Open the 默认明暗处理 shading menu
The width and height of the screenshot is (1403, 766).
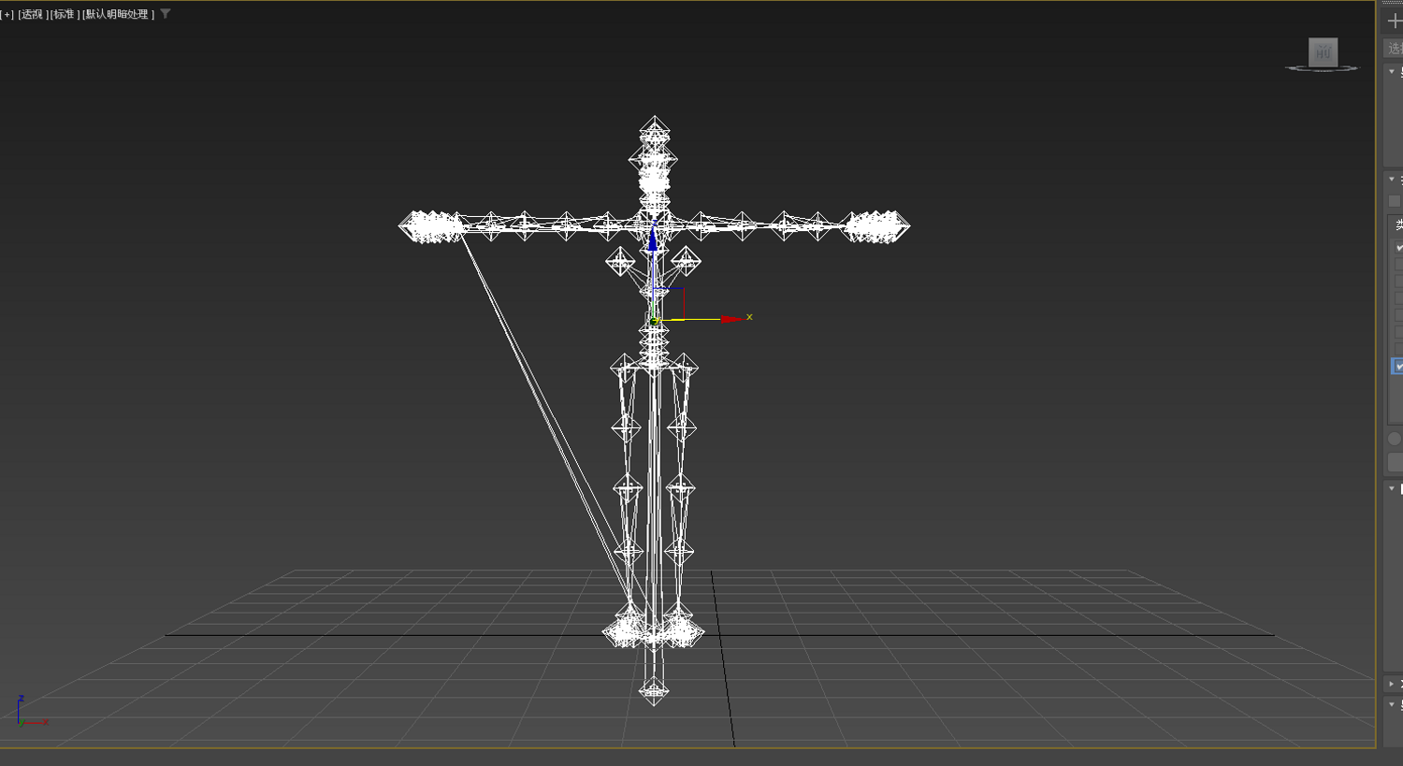pos(118,14)
